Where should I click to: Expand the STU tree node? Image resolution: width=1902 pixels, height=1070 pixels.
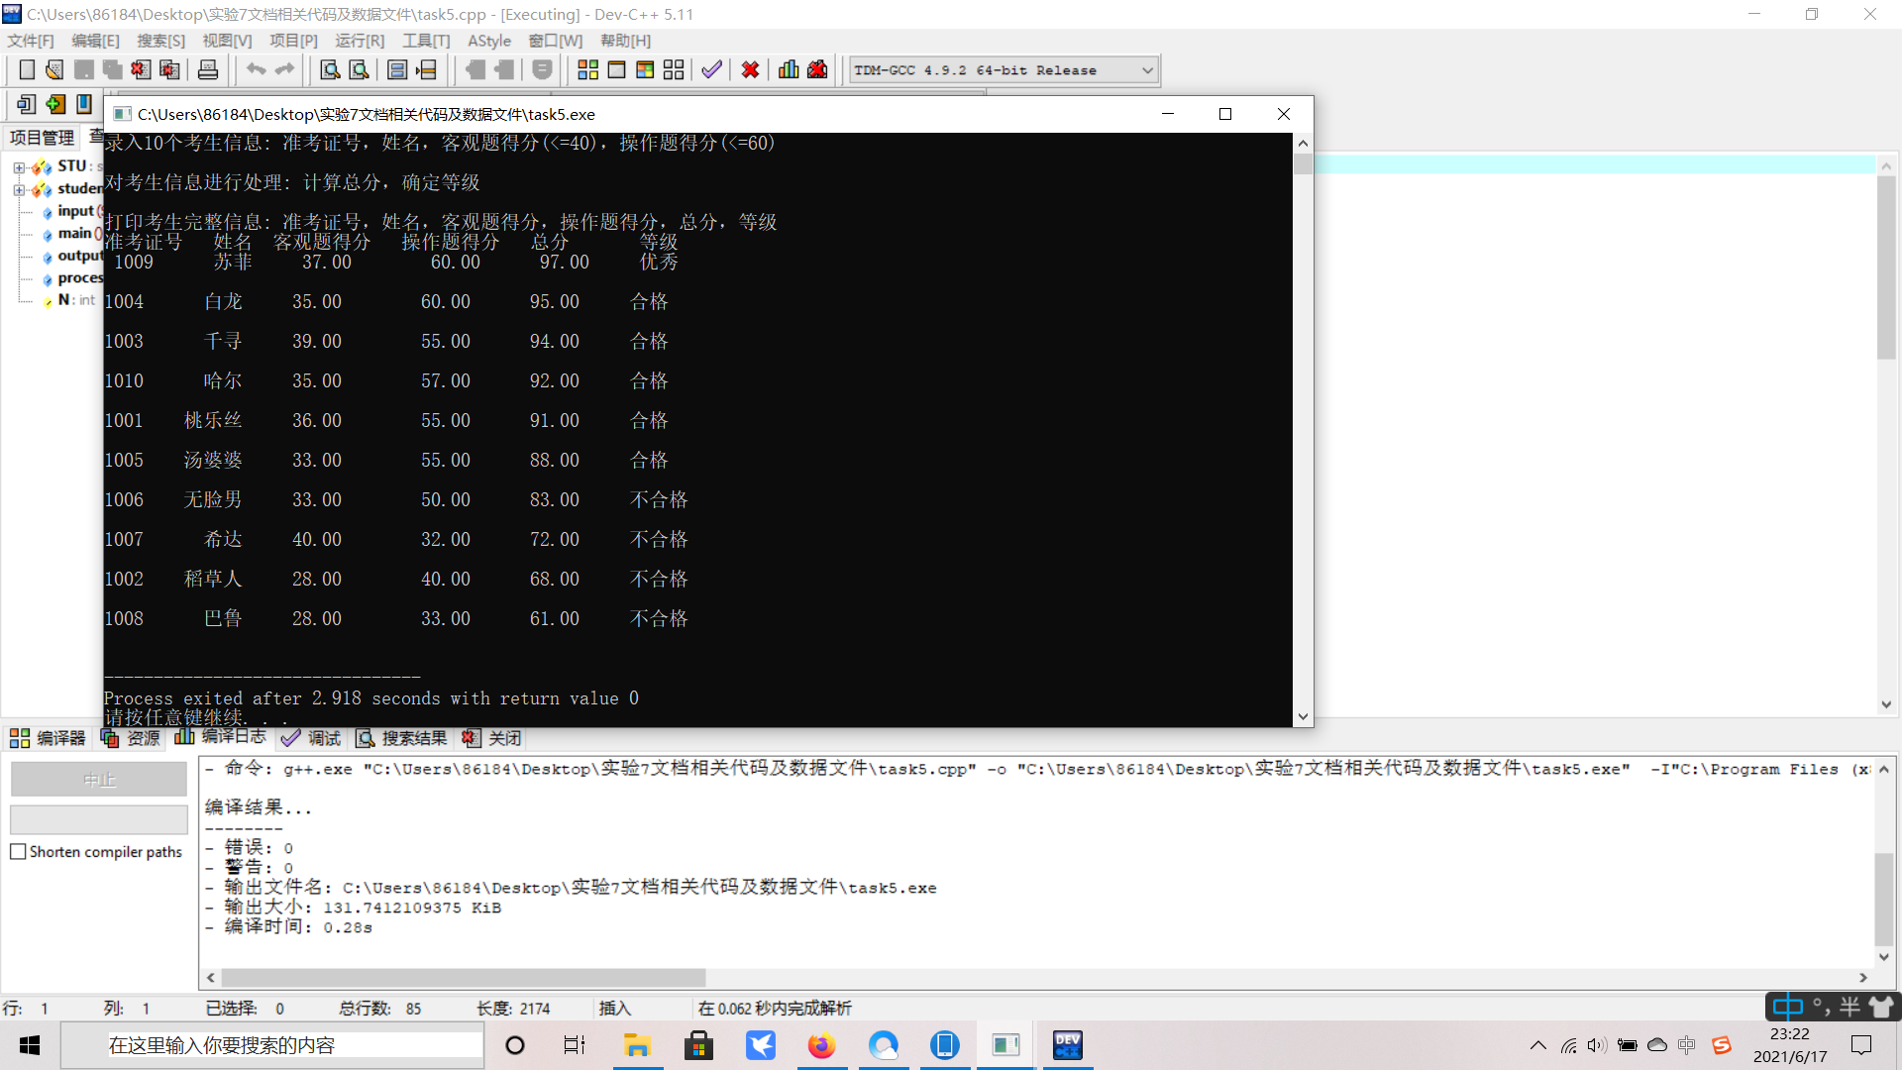(x=18, y=167)
